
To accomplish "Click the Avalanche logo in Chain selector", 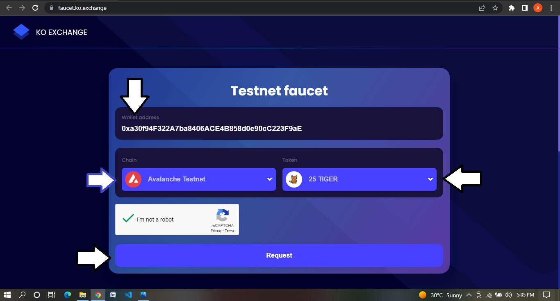I will click(x=133, y=179).
